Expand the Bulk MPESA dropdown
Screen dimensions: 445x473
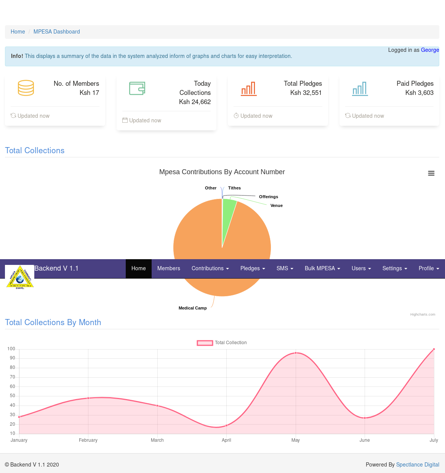pyautogui.click(x=322, y=268)
